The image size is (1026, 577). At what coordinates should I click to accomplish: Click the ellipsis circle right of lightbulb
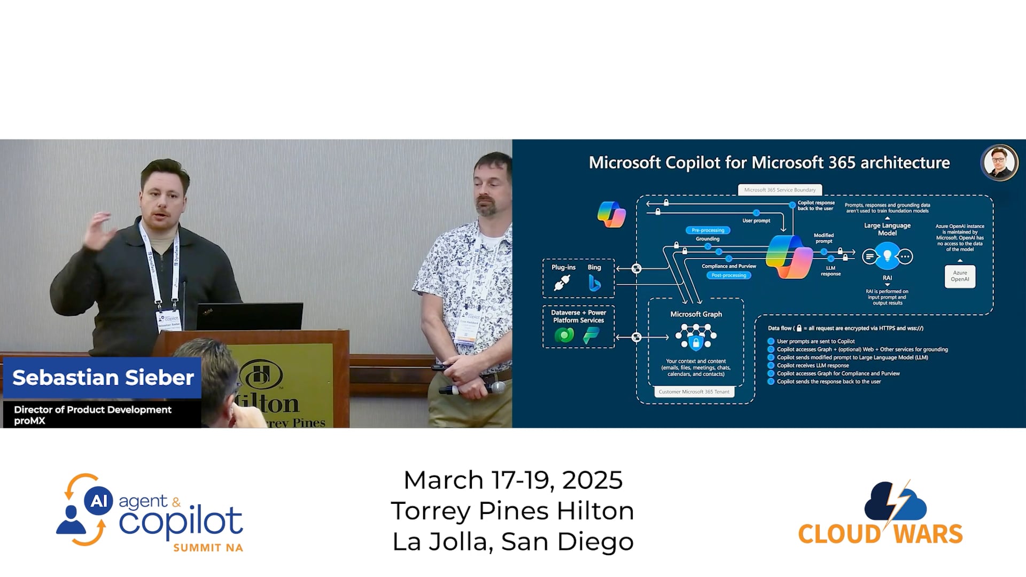(x=905, y=257)
